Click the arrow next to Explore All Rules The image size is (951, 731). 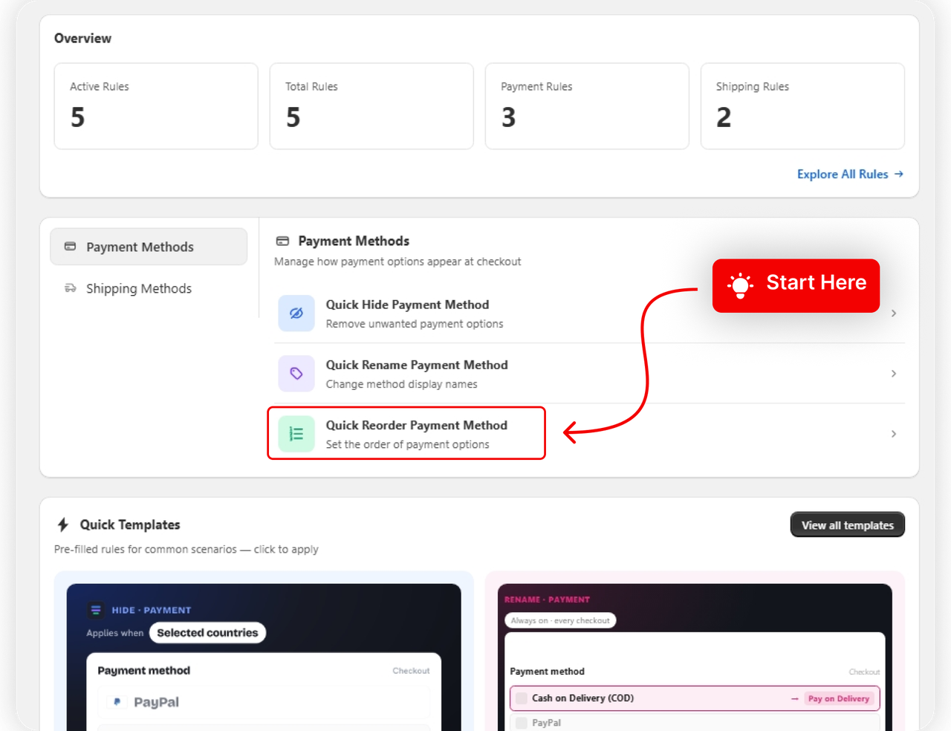coord(899,174)
